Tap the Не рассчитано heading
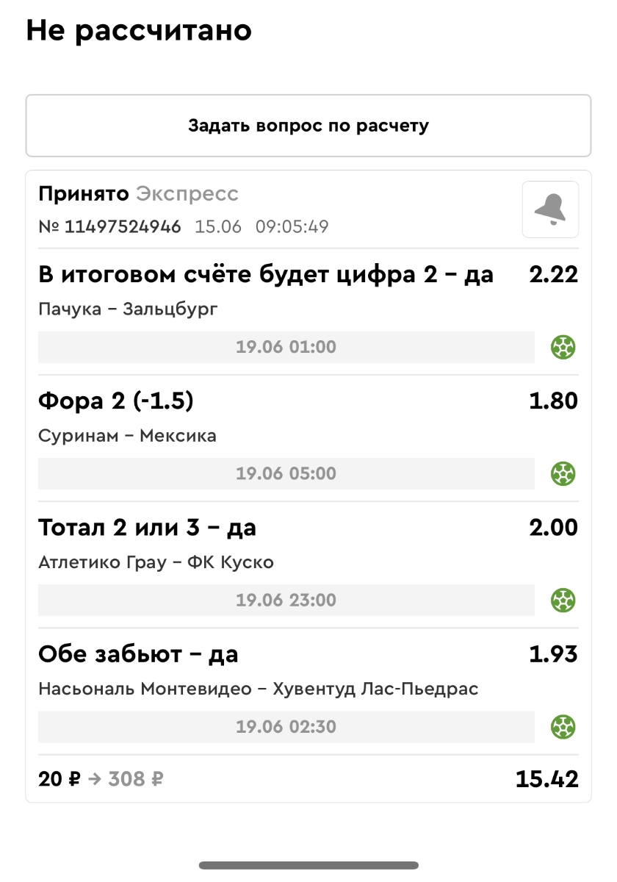 click(139, 30)
